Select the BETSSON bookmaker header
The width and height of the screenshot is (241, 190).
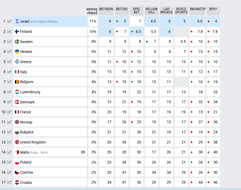[106, 9]
